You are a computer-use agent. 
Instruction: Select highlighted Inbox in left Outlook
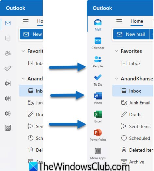click(x=31, y=91)
